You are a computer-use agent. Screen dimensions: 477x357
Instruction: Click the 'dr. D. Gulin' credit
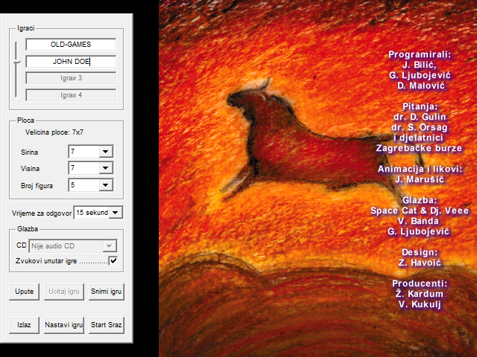(x=420, y=117)
